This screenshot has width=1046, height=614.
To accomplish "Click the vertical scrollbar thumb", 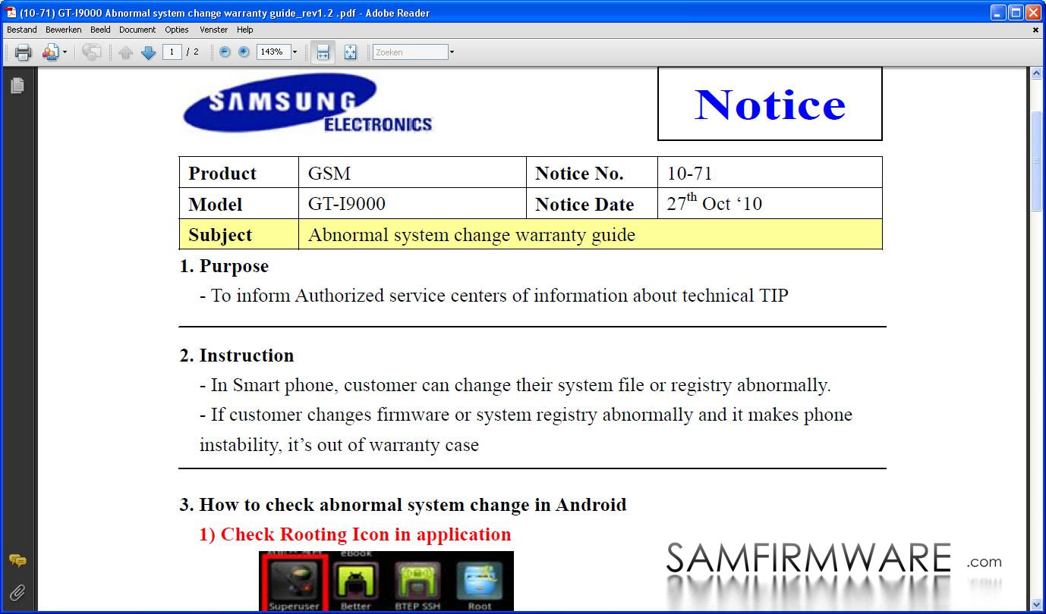I will (1037, 161).
